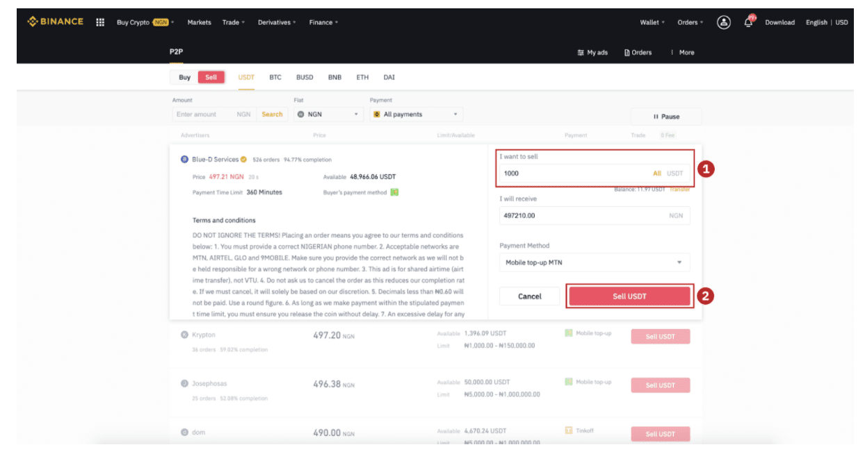Open the Wallet dropdown

652,22
